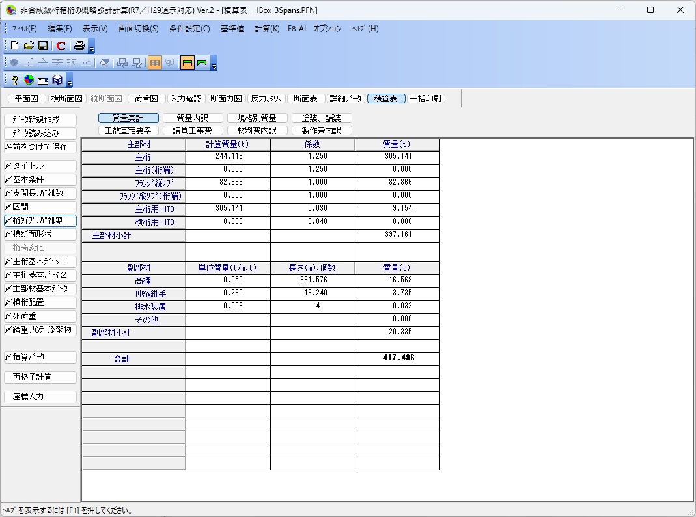Show 塗装、舗装 sub-table
The image size is (696, 517).
[322, 118]
